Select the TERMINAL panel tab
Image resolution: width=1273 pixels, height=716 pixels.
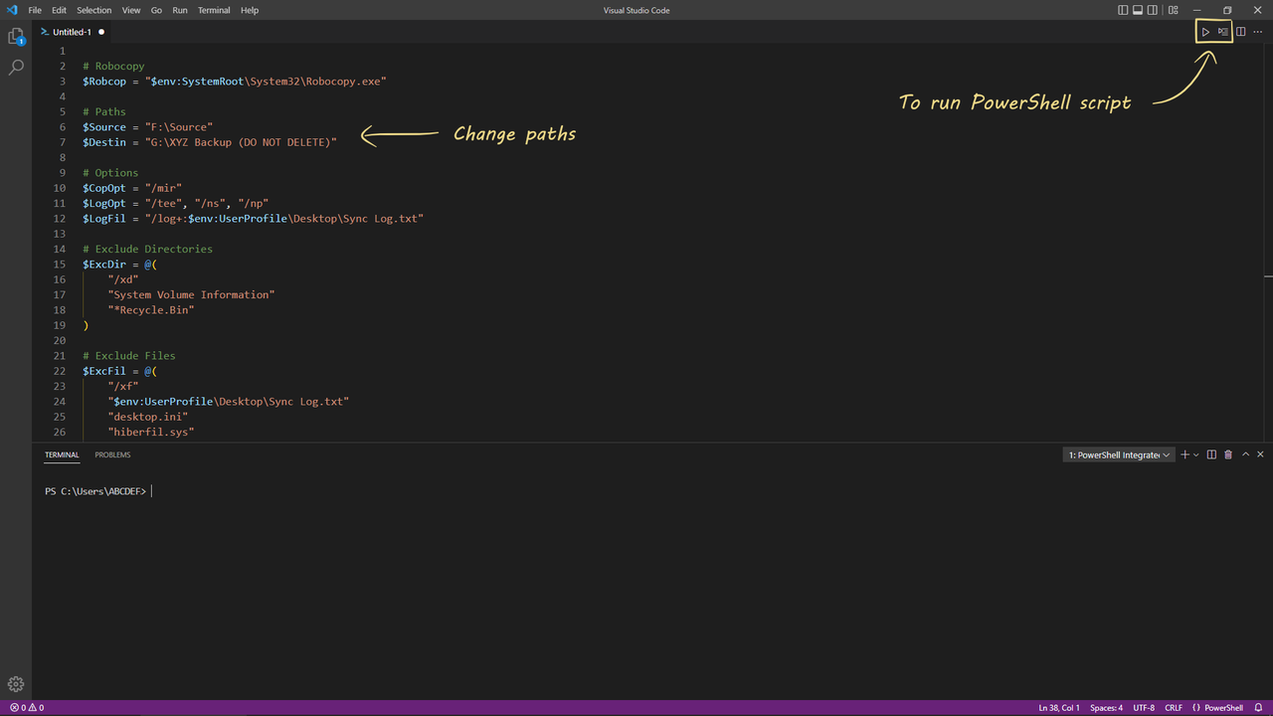tap(62, 454)
